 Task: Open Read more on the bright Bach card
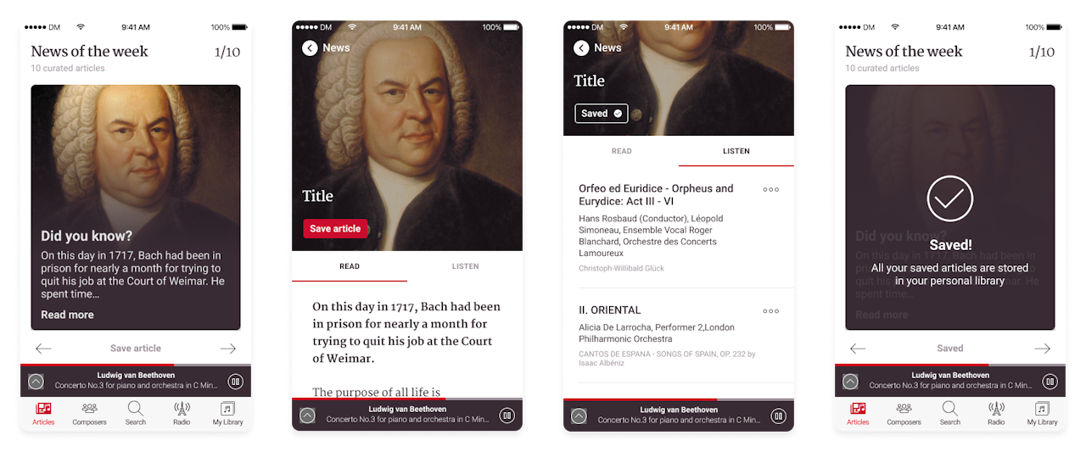tap(68, 315)
